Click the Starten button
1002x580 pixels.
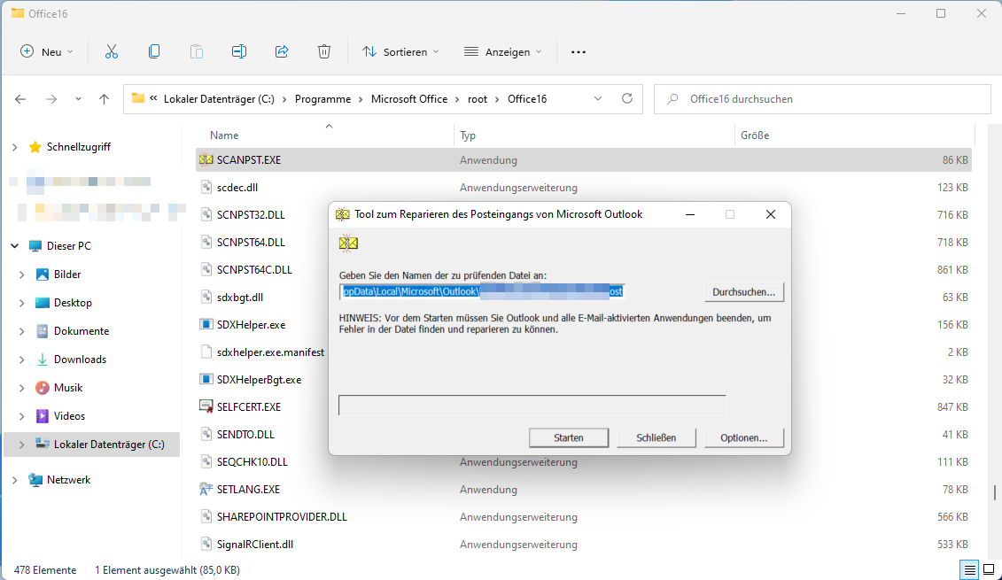(569, 437)
